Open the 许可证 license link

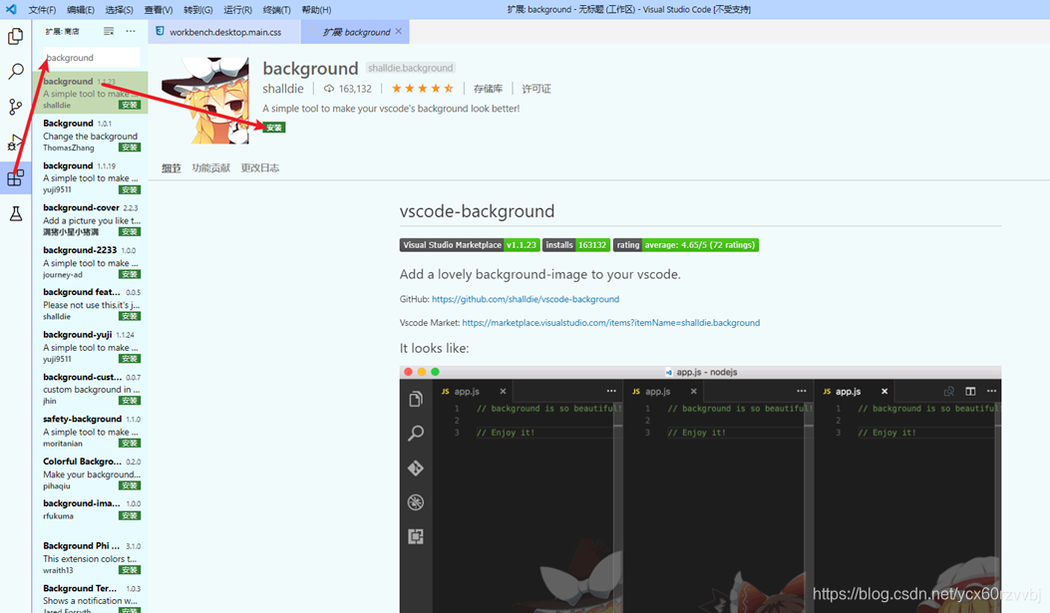tap(536, 89)
